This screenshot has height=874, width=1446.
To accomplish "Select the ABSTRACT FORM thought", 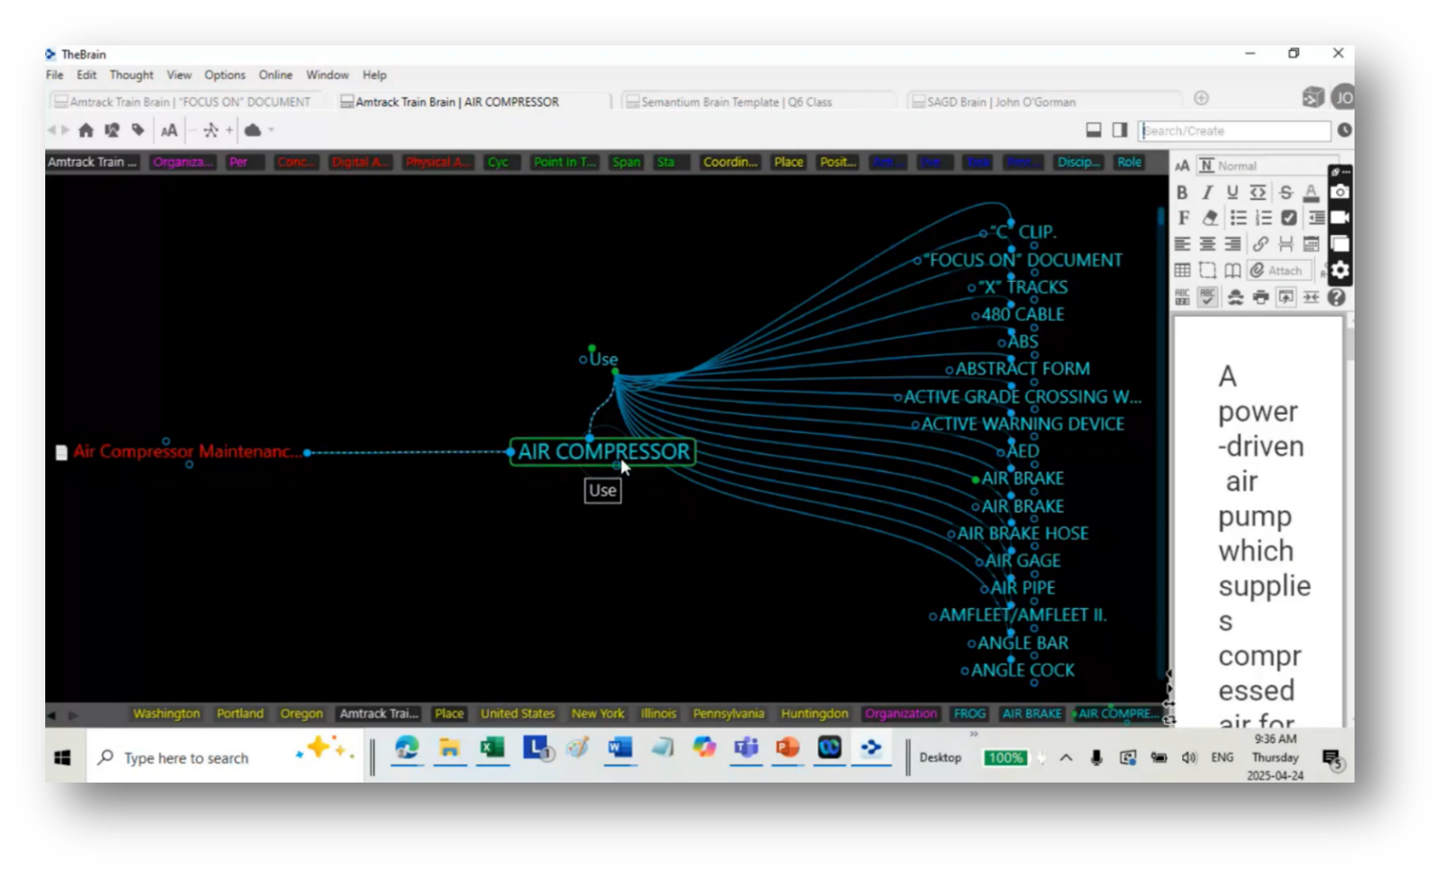I will click(1022, 369).
